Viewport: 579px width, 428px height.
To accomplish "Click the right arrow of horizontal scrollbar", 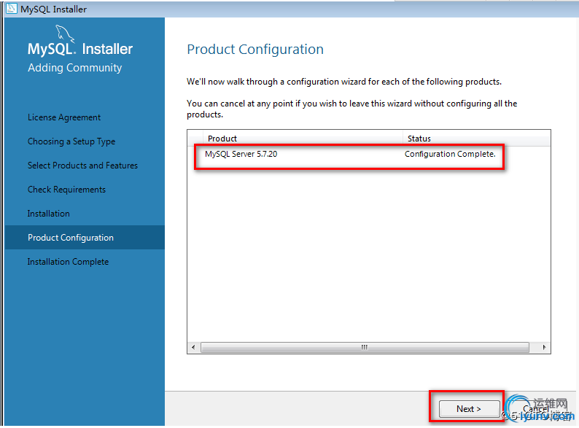I will (545, 348).
